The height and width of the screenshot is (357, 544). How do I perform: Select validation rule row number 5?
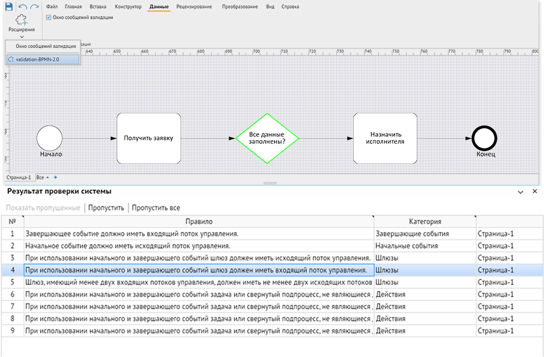pos(272,282)
